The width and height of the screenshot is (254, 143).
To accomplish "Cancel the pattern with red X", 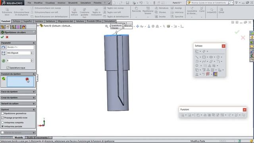I will click(x=7, y=37).
